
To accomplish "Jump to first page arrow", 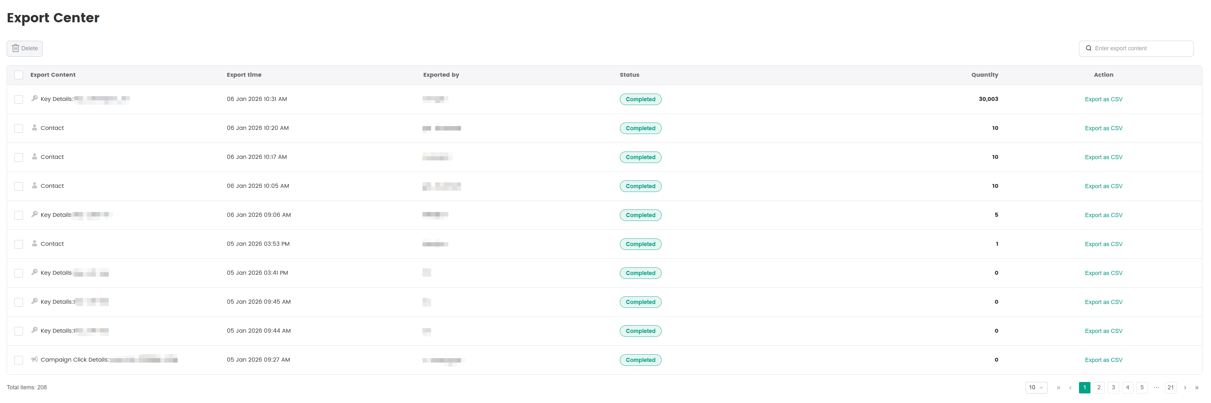I will [1059, 387].
